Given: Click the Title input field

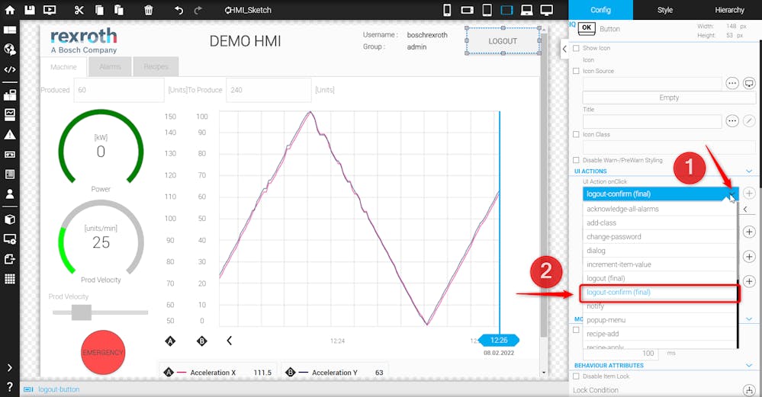Looking at the screenshot, I should click(x=652, y=121).
